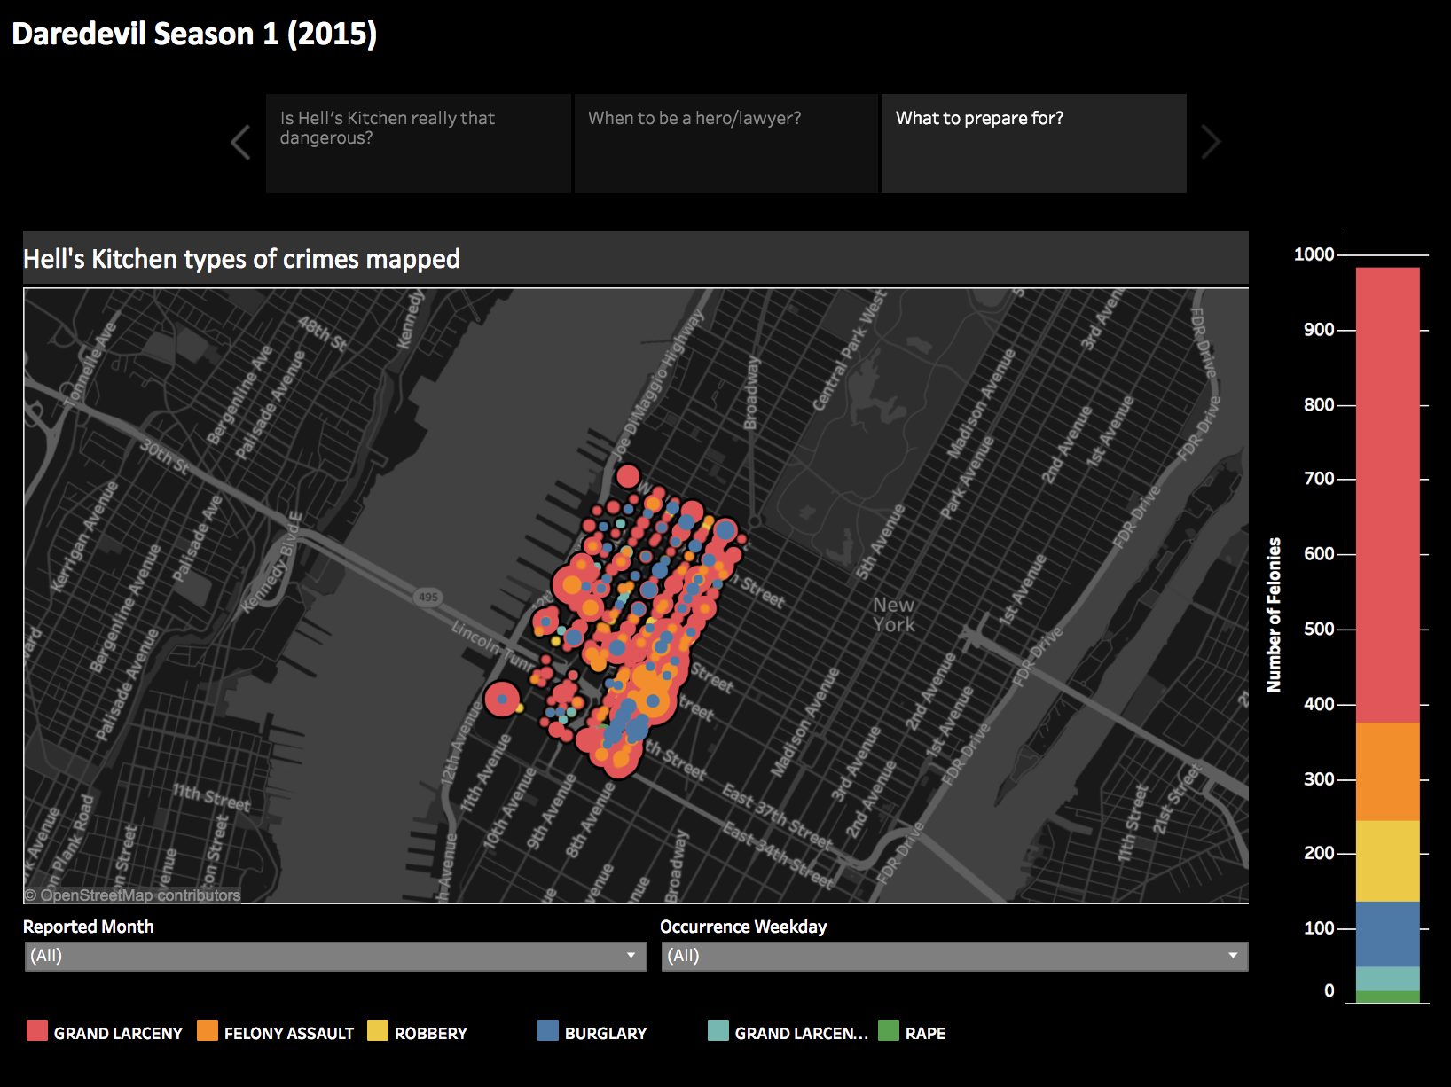This screenshot has width=1451, height=1087.
Task: Select the yellow Robbery bar segment
Action: [1388, 861]
